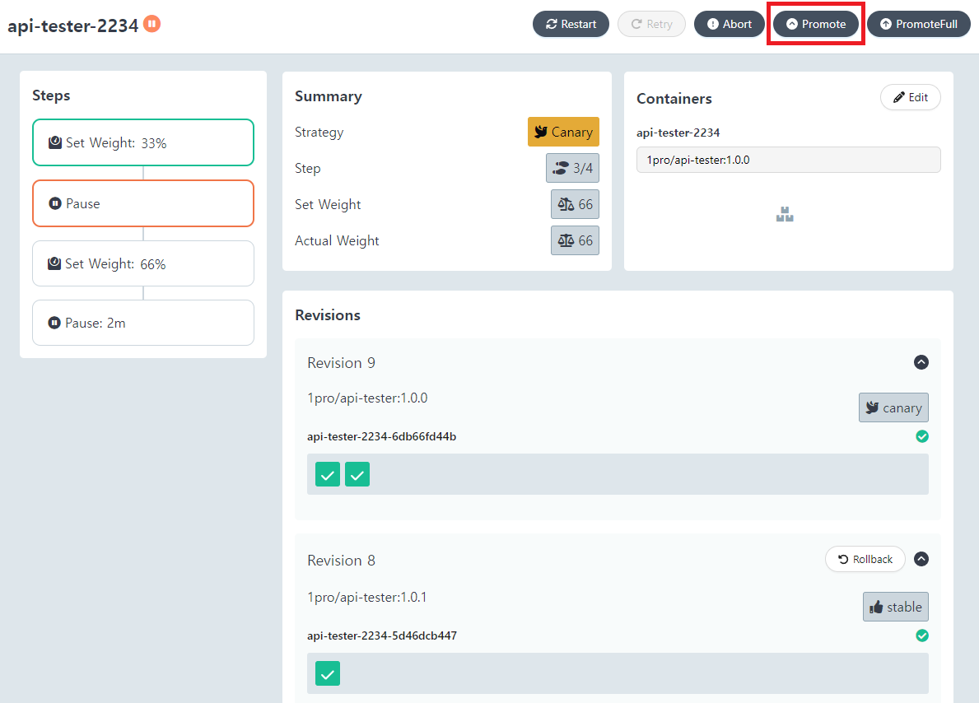This screenshot has height=703, width=979.
Task: Click replica set name api-tester-2234-6db66fd44b
Action: (x=381, y=436)
